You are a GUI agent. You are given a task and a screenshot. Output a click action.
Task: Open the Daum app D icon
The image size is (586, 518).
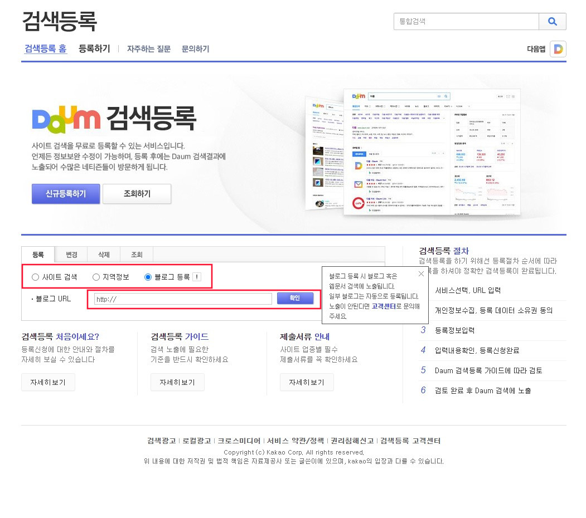coord(558,49)
